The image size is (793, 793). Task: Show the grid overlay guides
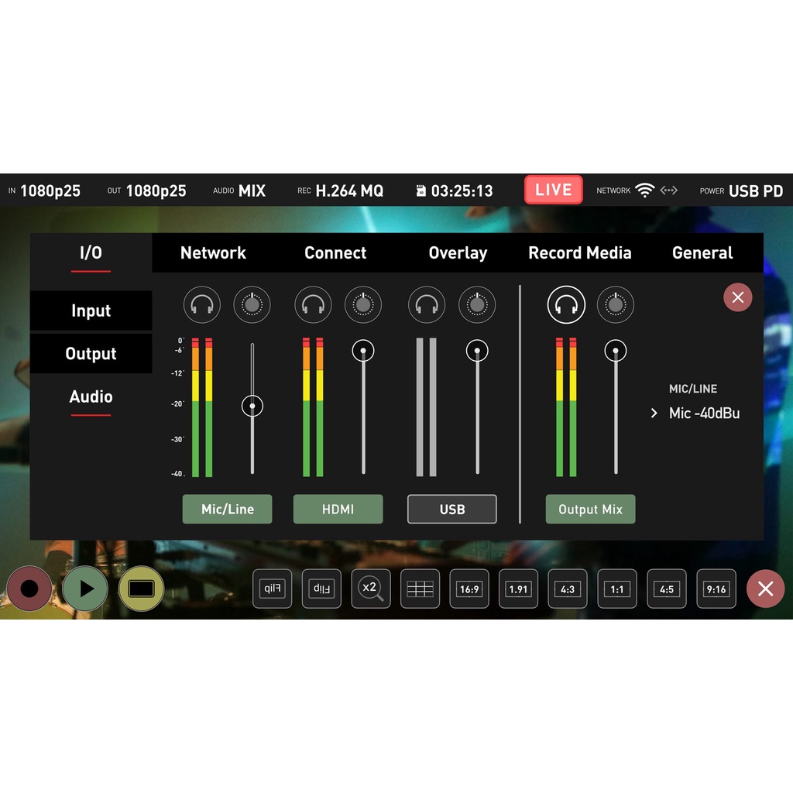pyautogui.click(x=420, y=589)
